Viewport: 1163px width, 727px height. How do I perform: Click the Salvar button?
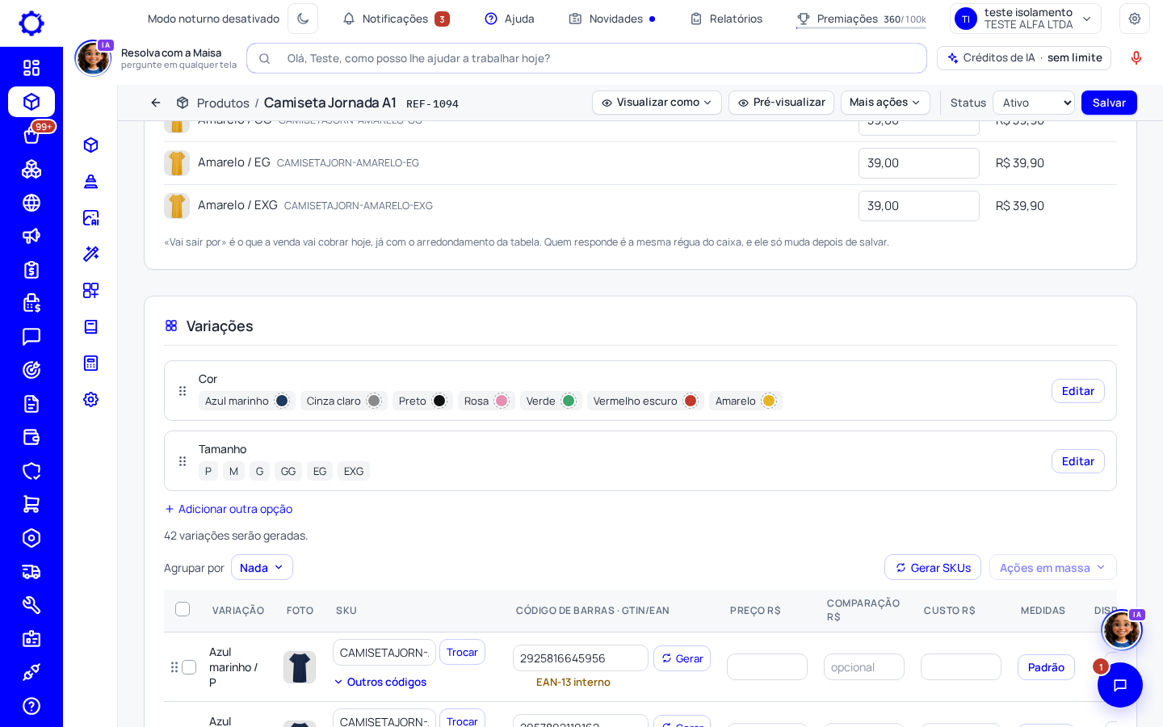[1109, 103]
